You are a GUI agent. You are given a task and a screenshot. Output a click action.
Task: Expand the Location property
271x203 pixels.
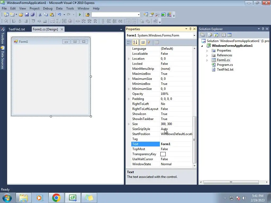[129, 59]
